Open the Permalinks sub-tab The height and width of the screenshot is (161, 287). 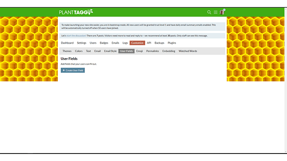coord(153,51)
